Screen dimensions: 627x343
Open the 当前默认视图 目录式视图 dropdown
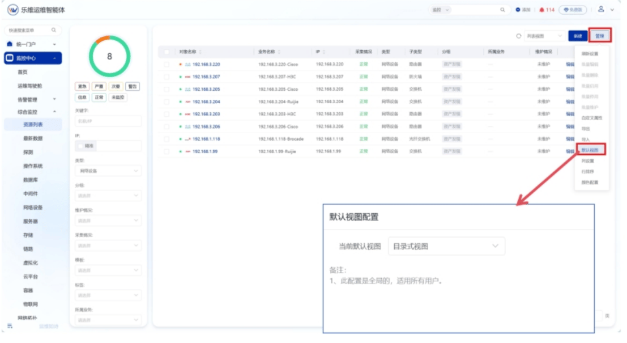tap(446, 246)
